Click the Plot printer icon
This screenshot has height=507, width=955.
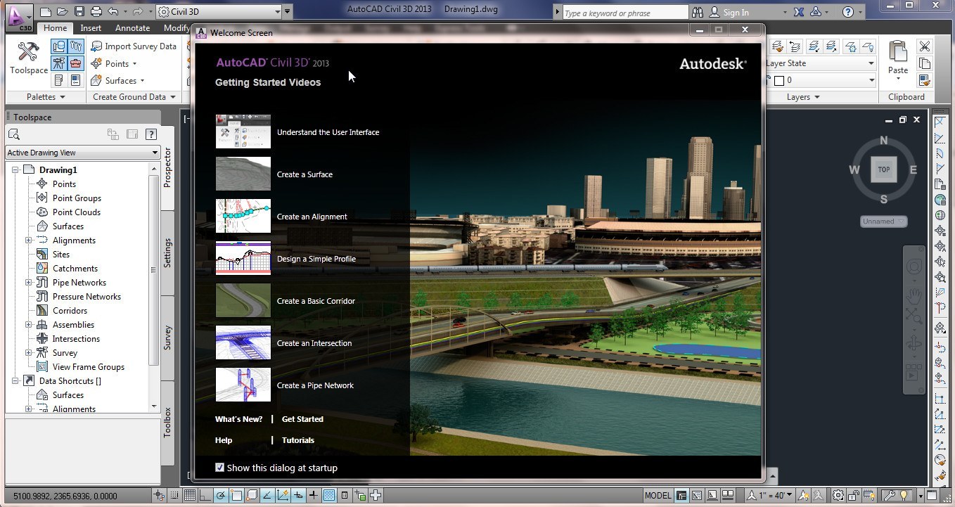(96, 12)
